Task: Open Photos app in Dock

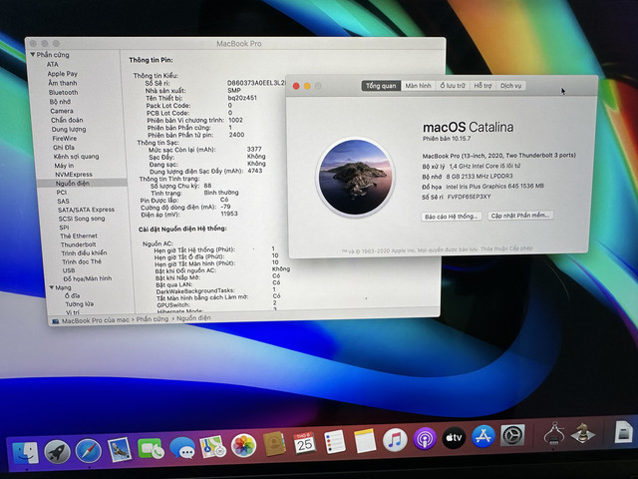Action: tap(243, 445)
